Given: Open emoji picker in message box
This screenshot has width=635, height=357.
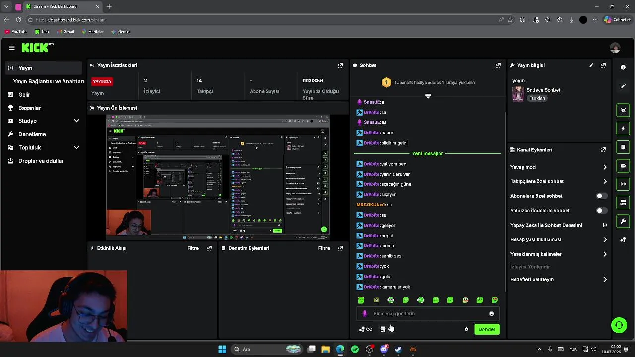Looking at the screenshot, I should tap(492, 314).
